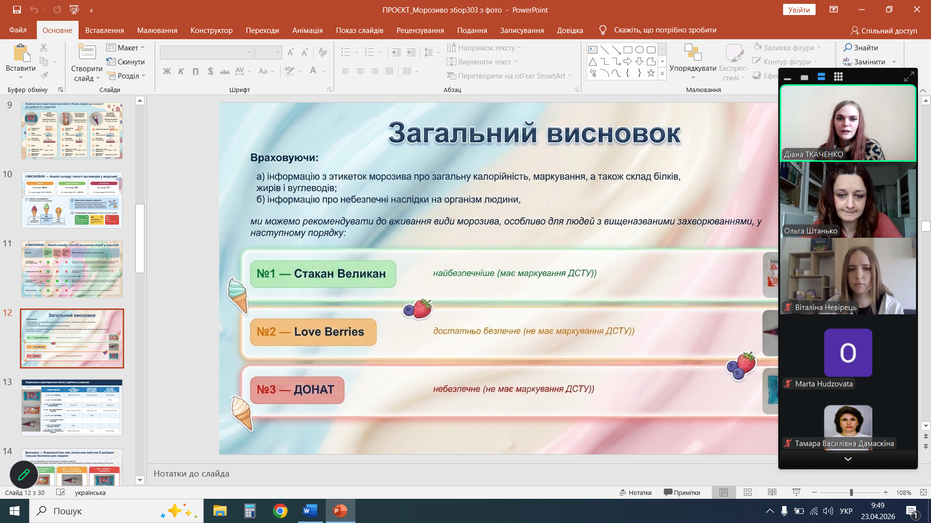
Task: Open Reading View from status bar
Action: [x=772, y=492]
